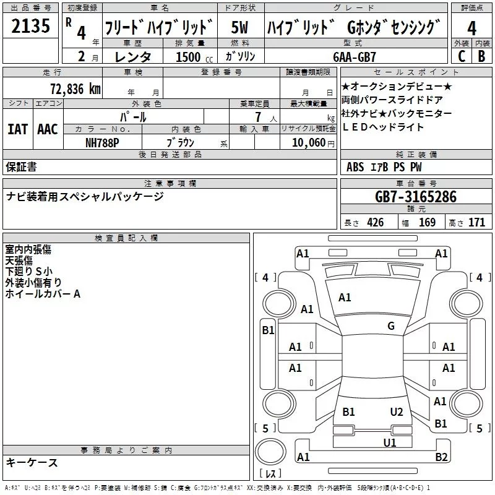Click the A1 mark on the hood
This screenshot has height=495, width=495.
[x=345, y=298]
